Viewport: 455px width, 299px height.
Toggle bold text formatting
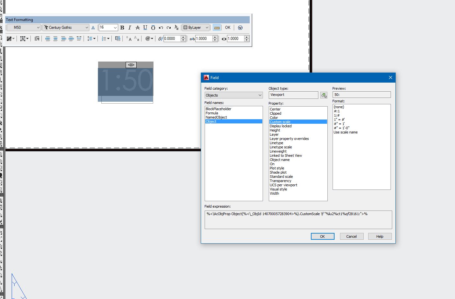coord(122,28)
